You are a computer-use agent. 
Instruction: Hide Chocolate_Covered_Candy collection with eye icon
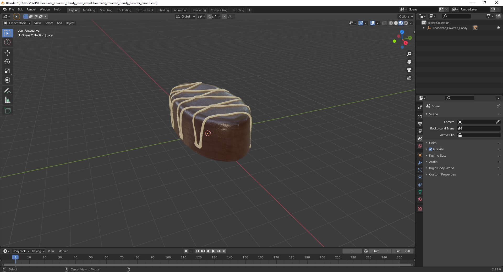[x=498, y=28]
